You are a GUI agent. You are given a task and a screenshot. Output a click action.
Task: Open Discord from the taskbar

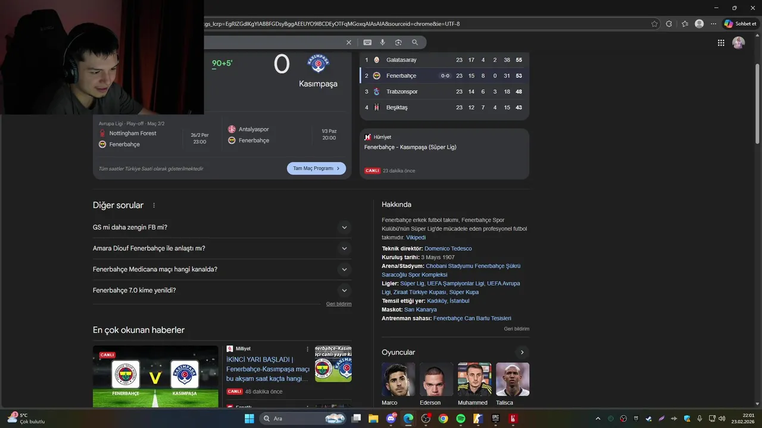coord(391,418)
